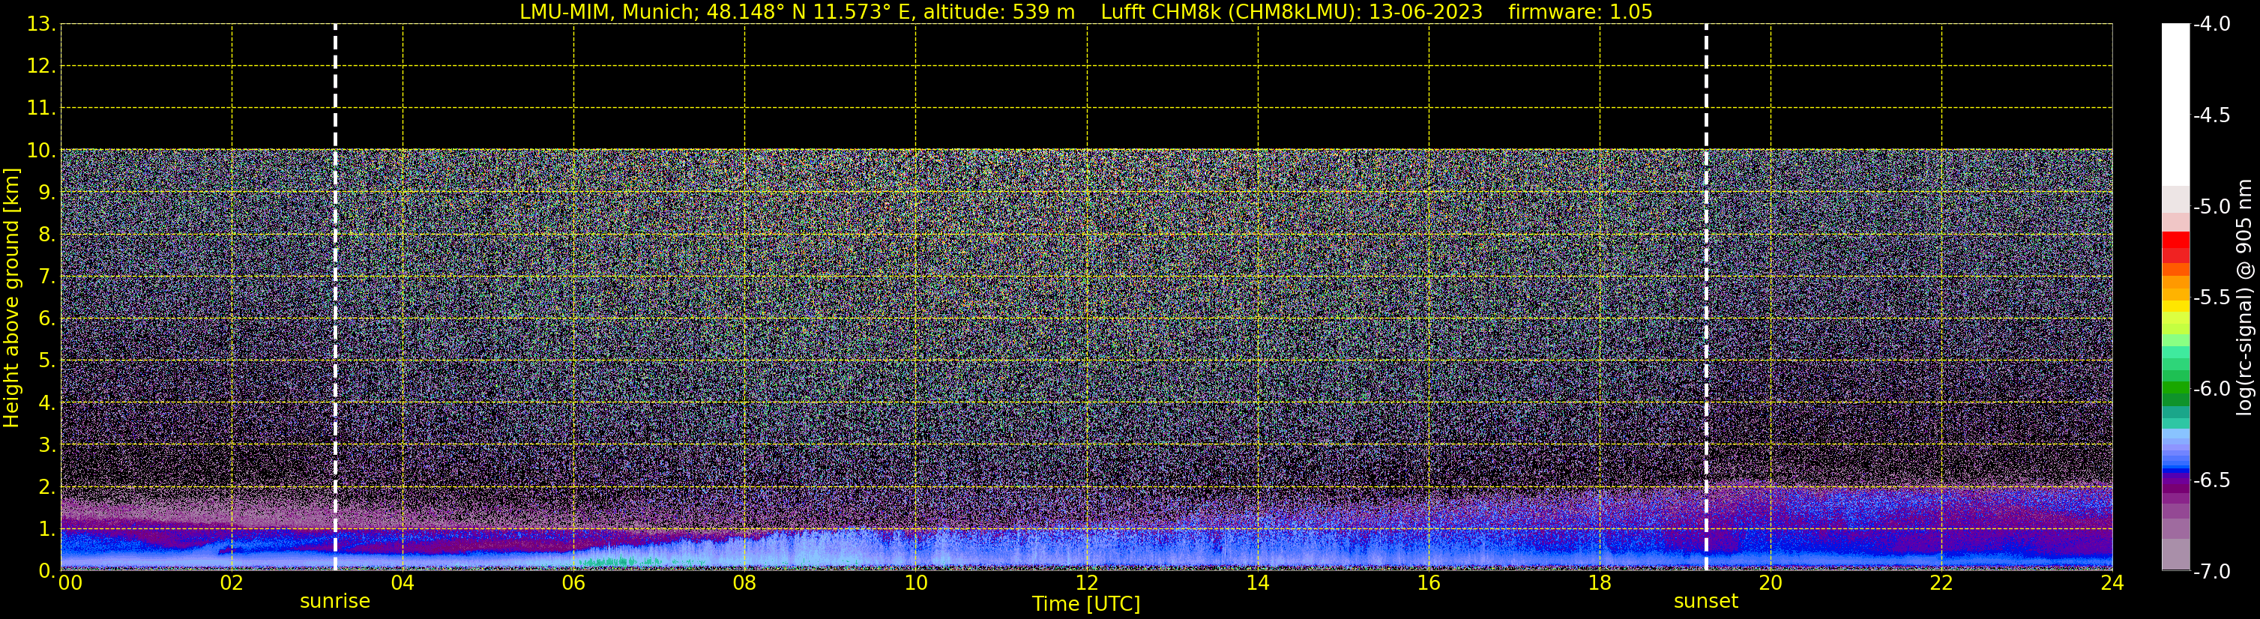This screenshot has width=2260, height=619.
Task: Click the white dashed sunset marker line
Action: tap(1706, 298)
